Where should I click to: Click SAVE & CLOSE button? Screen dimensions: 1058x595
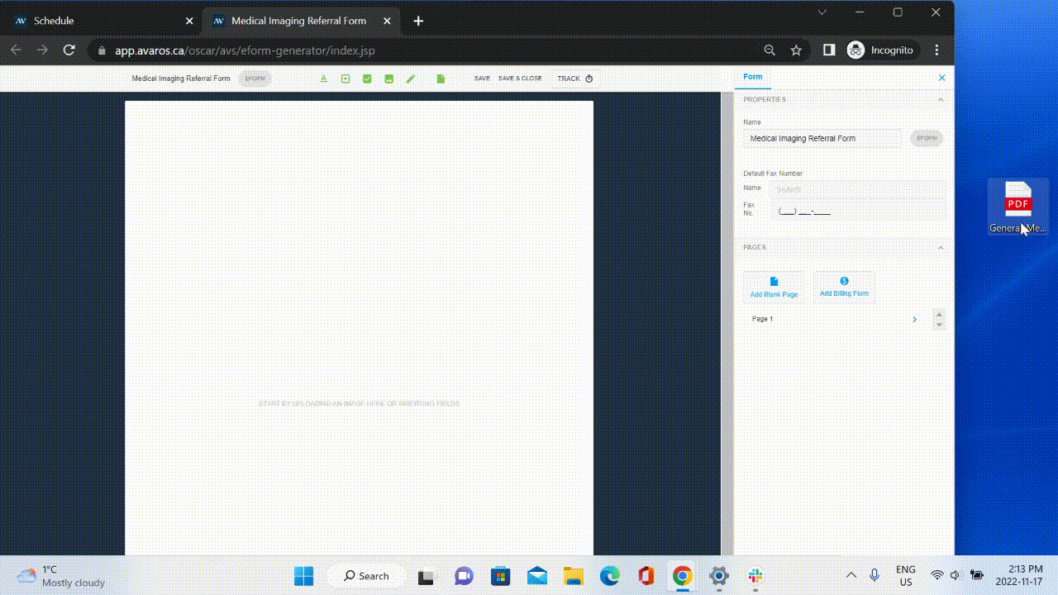coord(520,79)
